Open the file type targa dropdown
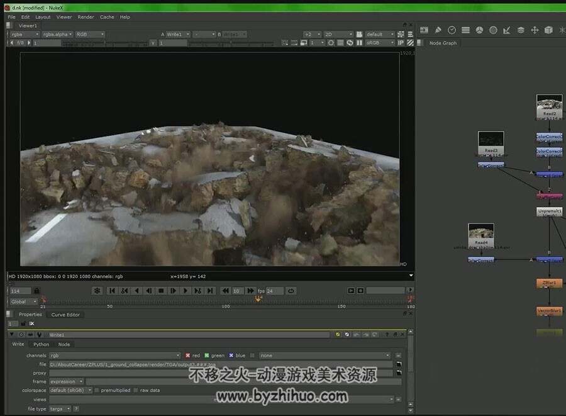This screenshot has height=416, width=566. [60, 409]
